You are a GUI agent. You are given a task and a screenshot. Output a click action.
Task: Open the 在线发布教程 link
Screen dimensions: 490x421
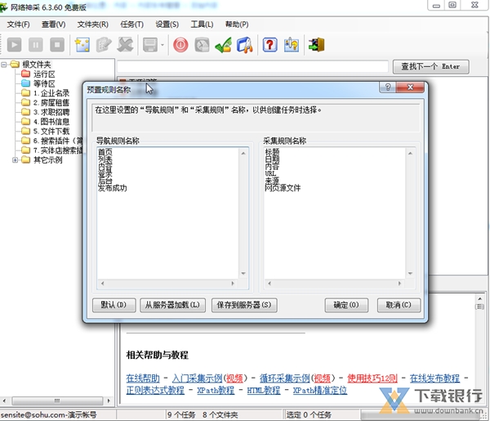434,378
